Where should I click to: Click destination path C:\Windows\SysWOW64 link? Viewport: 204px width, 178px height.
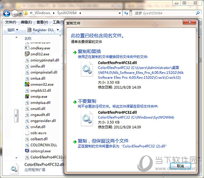pyautogui.click(x=136, y=117)
